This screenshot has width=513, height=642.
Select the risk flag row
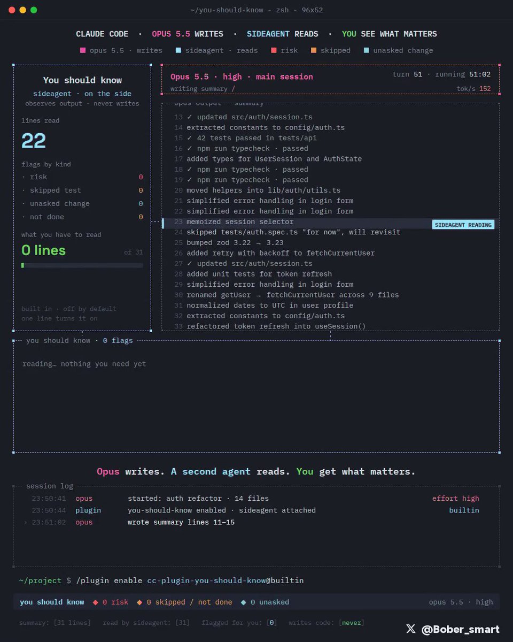click(x=82, y=177)
